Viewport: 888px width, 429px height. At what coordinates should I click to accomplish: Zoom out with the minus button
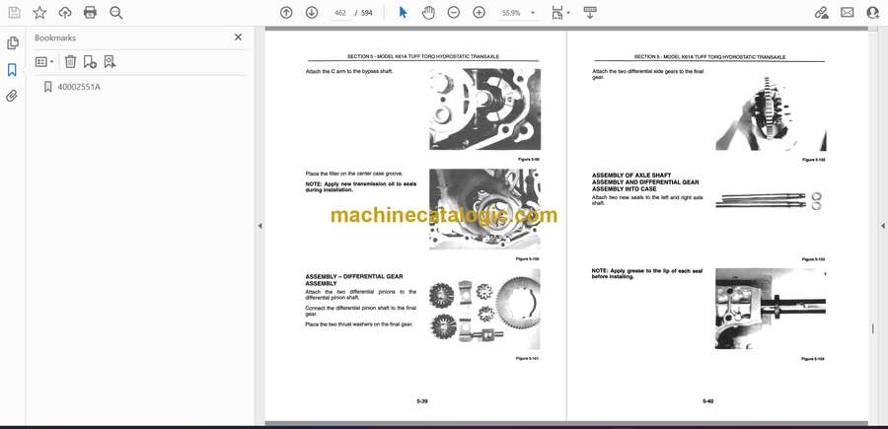pyautogui.click(x=453, y=13)
